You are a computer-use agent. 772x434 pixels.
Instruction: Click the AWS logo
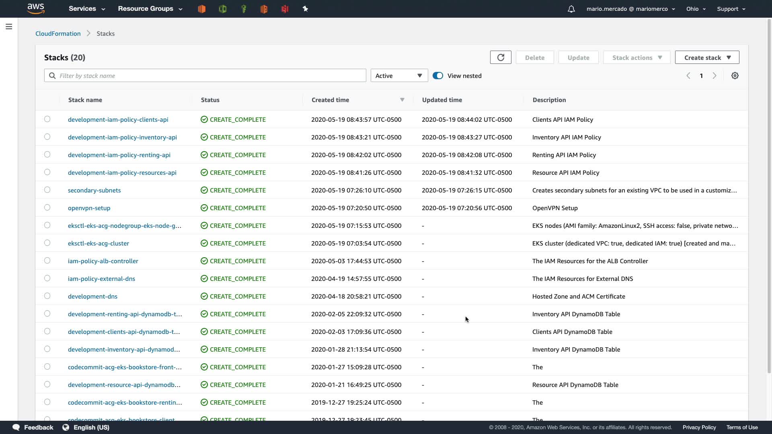pyautogui.click(x=36, y=8)
